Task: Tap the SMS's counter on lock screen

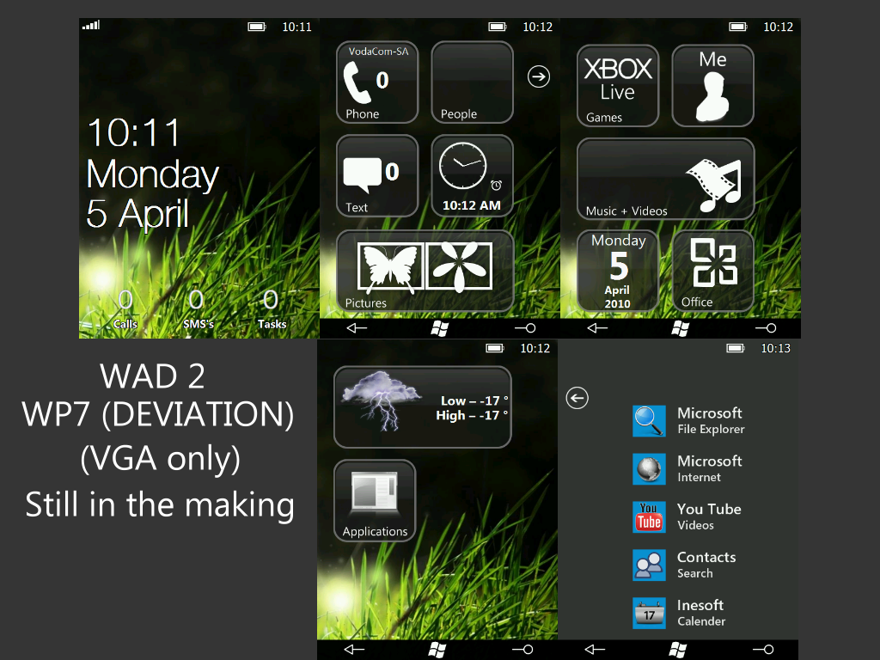Action: (199, 309)
